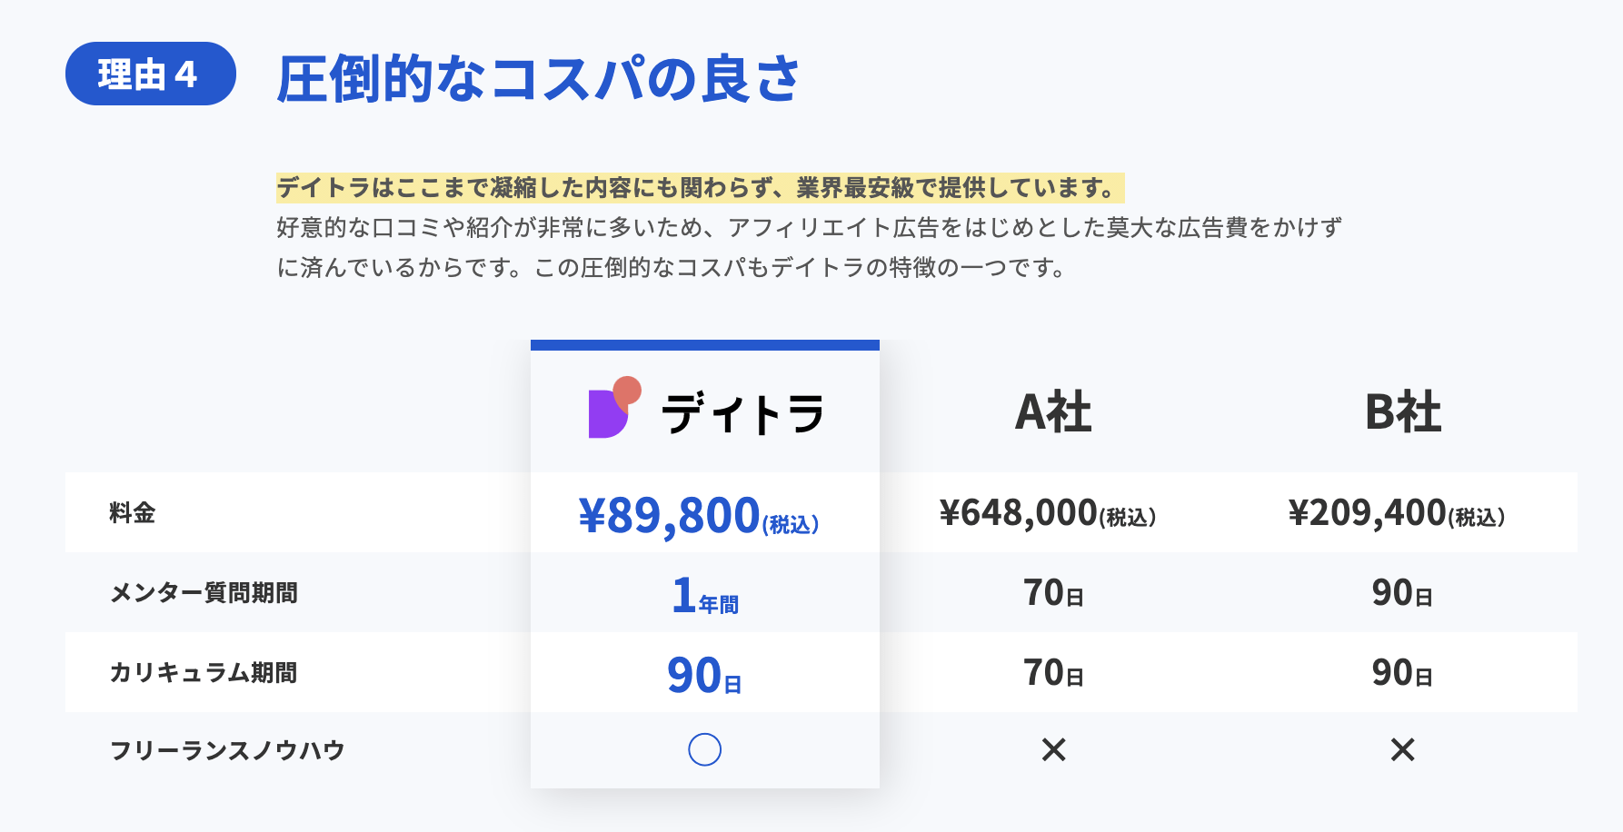The height and width of the screenshot is (832, 1623).
Task: Click the 1年間 mentor period value
Action: [704, 596]
